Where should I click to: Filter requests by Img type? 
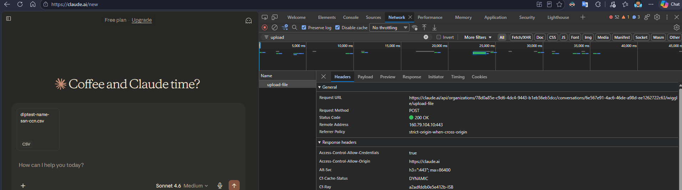pyautogui.click(x=588, y=37)
